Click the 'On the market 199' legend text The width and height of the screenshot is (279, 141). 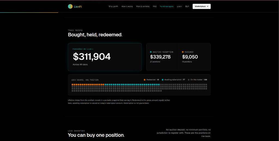coord(199,80)
